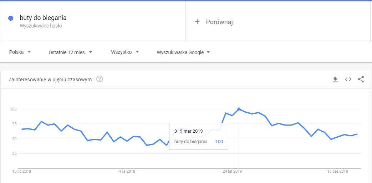Open help for Zainteresowanie w ujęciu czasowym
The image size is (372, 183).
[x=100, y=79]
